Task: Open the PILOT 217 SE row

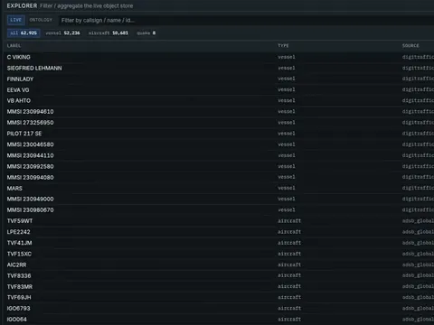Action: (220, 134)
